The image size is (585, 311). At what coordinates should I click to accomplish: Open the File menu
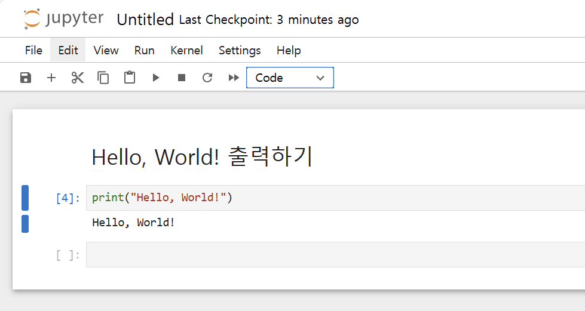(33, 50)
